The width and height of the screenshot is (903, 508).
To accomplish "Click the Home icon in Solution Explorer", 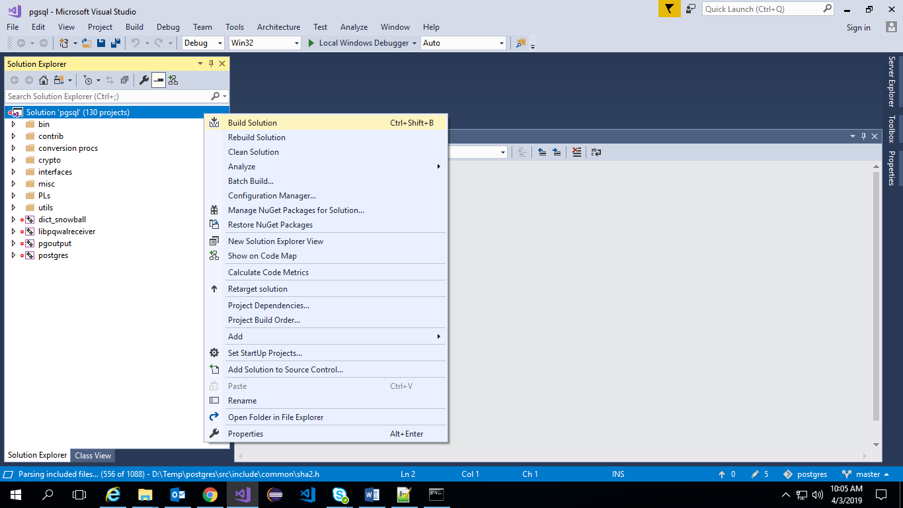I will click(44, 80).
